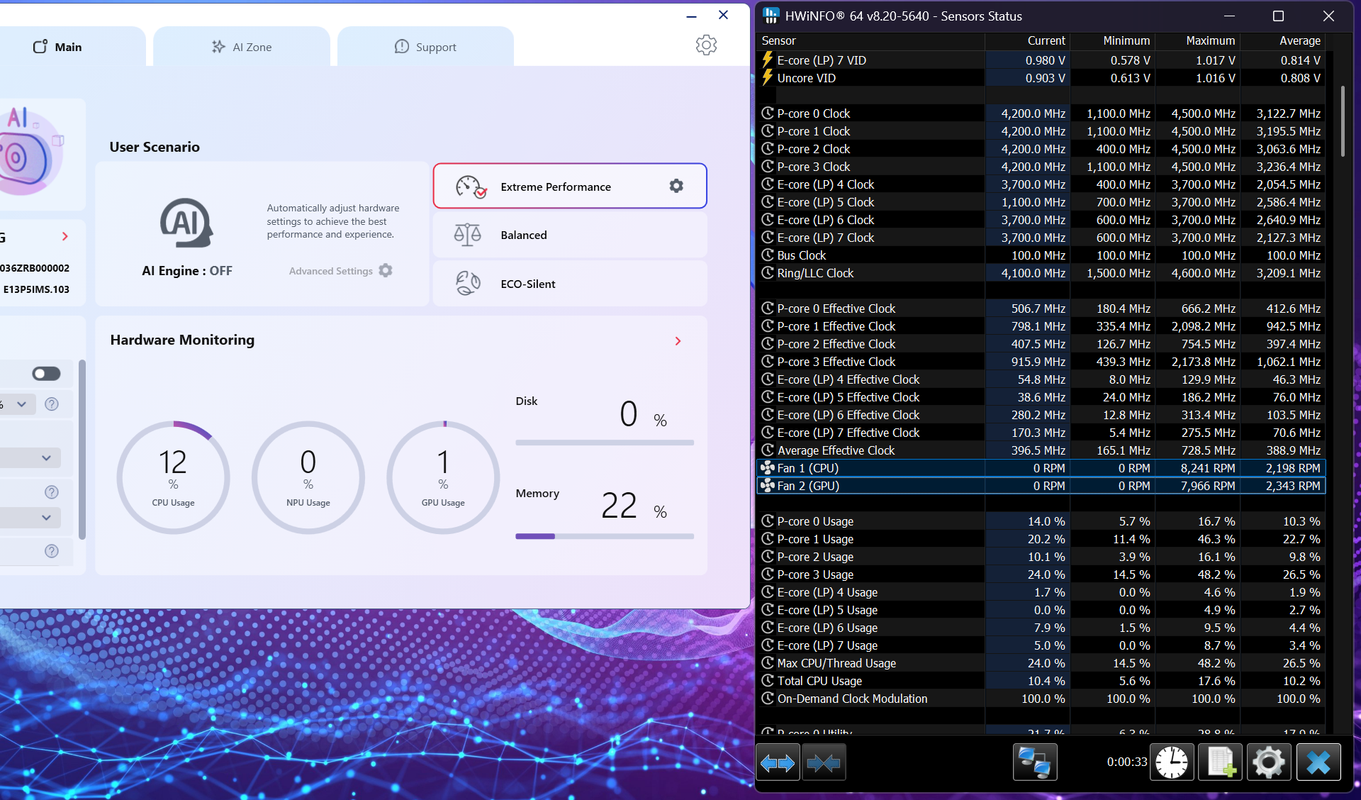Click the Memory usage progress bar

coord(605,536)
